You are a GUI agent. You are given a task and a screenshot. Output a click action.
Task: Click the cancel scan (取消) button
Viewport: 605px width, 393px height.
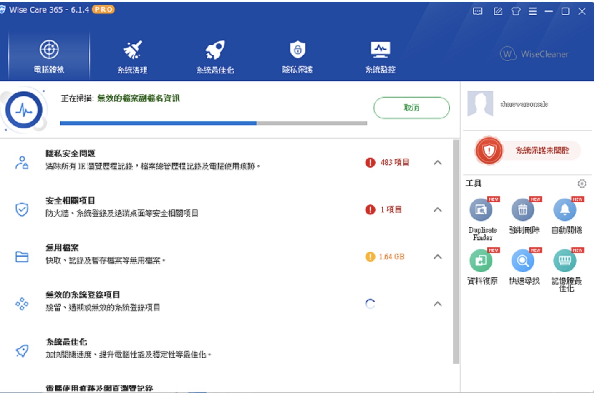point(411,108)
